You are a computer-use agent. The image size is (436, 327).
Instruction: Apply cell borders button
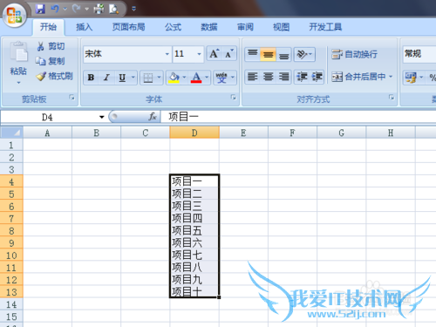pyautogui.click(x=148, y=78)
